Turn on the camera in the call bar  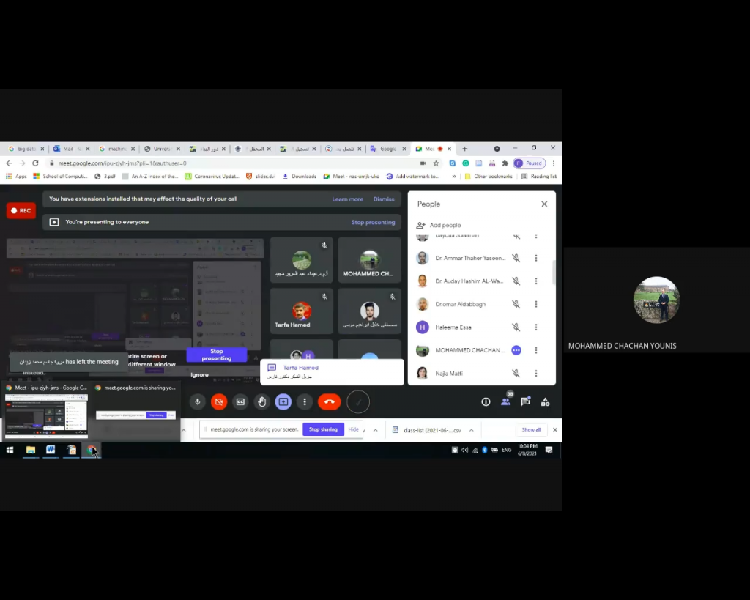(x=218, y=401)
